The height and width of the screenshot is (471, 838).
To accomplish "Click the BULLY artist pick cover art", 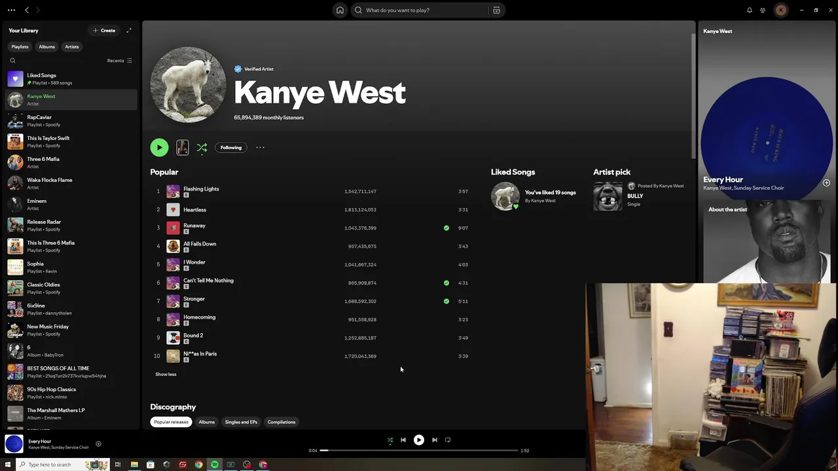I will tap(608, 196).
